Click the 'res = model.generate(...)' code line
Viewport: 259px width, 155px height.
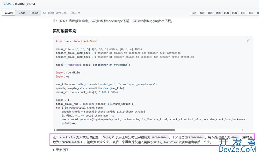(153, 119)
